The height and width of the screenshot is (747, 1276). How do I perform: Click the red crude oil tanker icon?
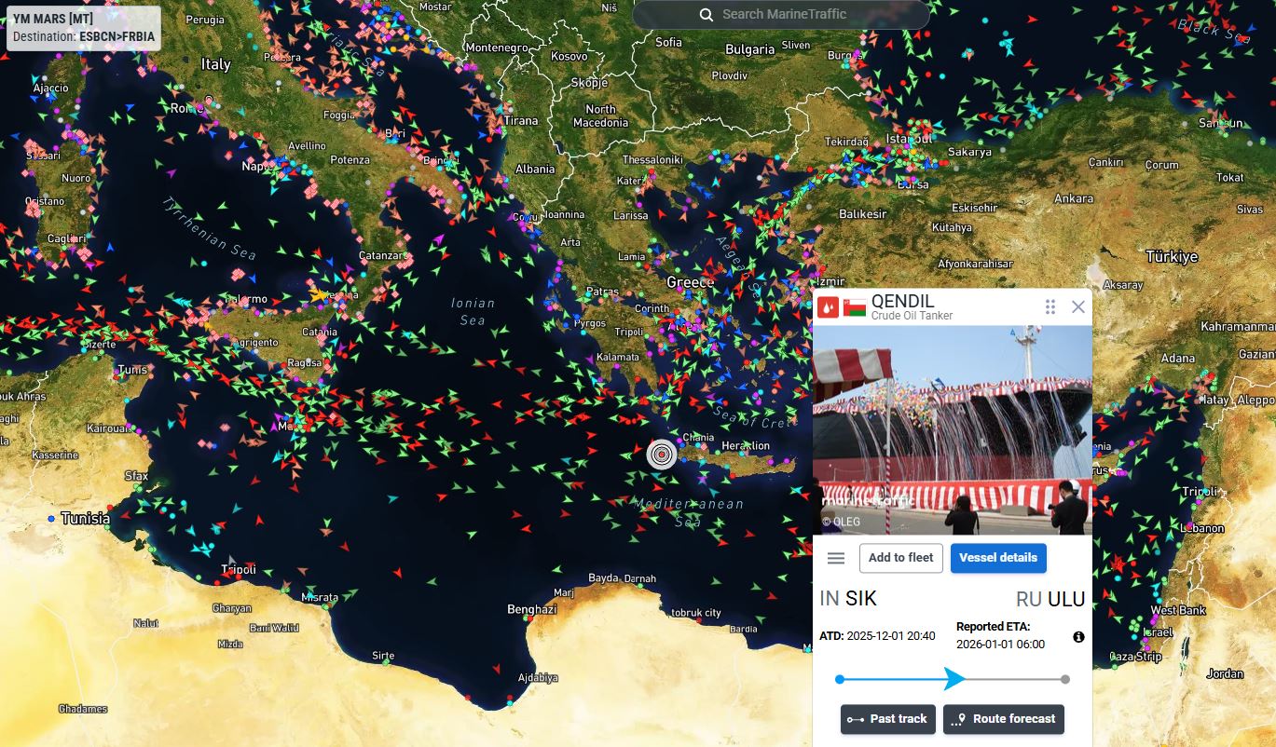829,306
